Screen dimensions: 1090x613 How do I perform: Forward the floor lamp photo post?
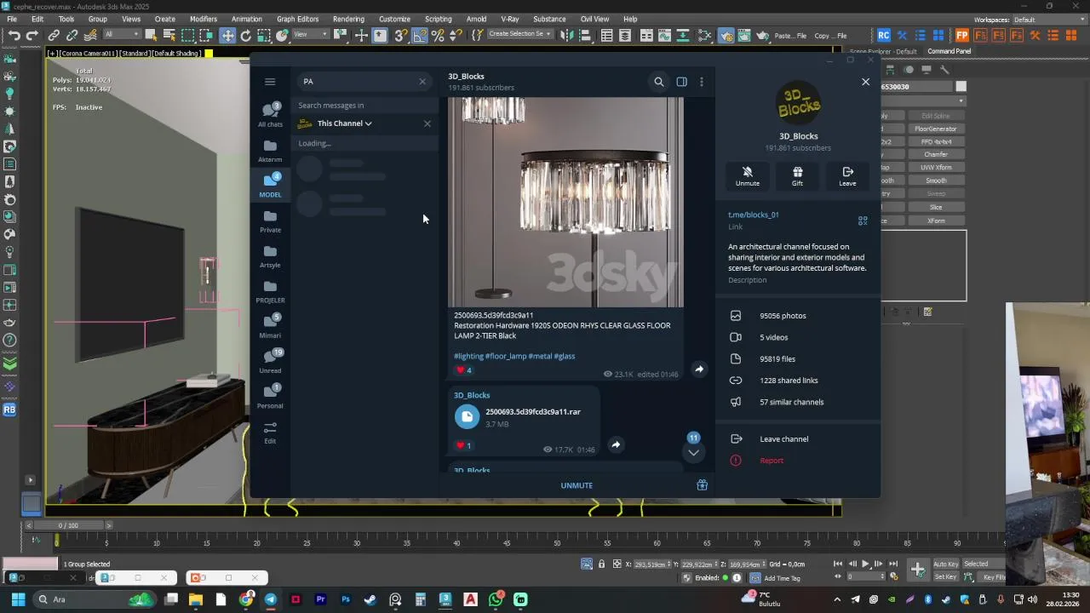point(699,370)
